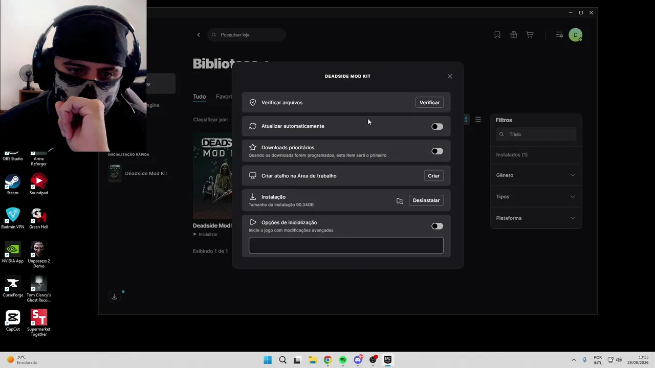Image resolution: width=655 pixels, height=368 pixels.
Task: Click Inicializar under Deadside Mod Kit
Action: point(205,235)
